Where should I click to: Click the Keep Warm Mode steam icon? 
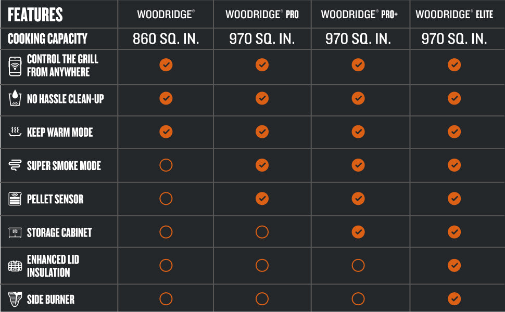tap(15, 132)
